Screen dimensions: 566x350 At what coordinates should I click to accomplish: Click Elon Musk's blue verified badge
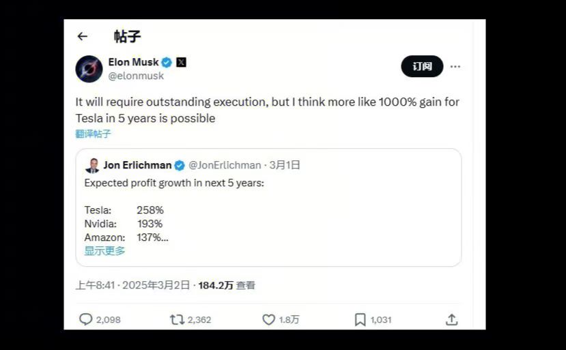pos(167,62)
